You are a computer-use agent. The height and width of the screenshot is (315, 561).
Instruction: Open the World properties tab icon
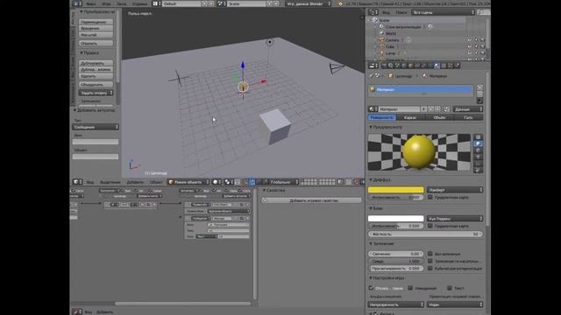click(404, 66)
